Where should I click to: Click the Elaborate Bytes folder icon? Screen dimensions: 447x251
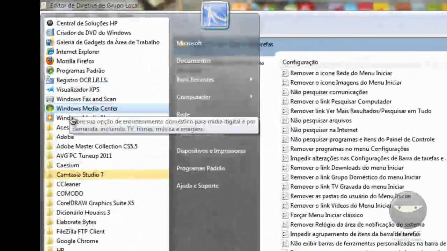[50, 222]
